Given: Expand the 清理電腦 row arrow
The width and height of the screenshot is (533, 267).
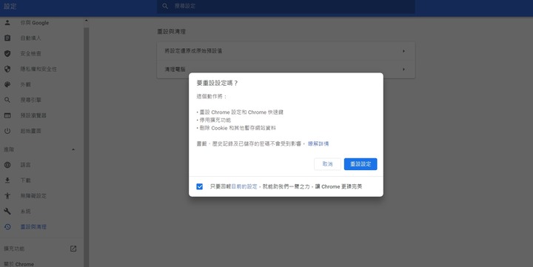Looking at the screenshot, I should [403, 69].
